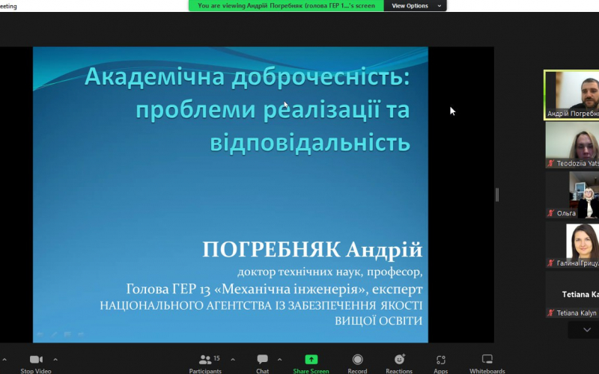The height and width of the screenshot is (374, 599).
Task: Click the line Голова ГЕР 13 «Механічна інженерія»
Action: pyautogui.click(x=246, y=289)
